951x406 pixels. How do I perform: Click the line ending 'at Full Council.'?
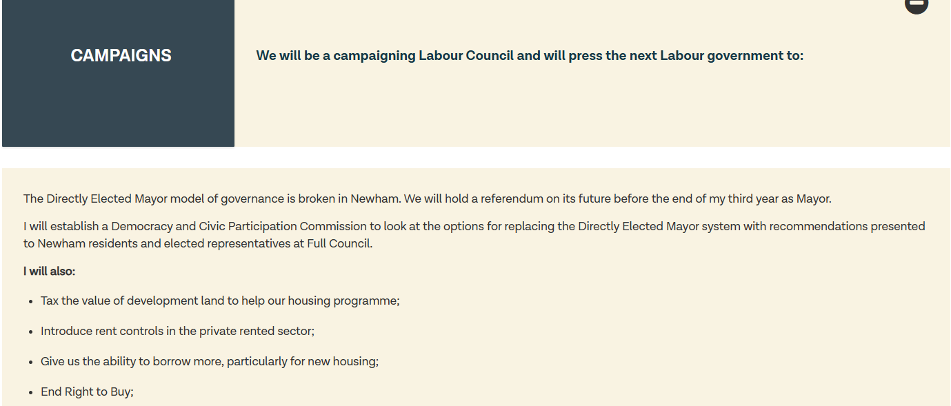198,243
